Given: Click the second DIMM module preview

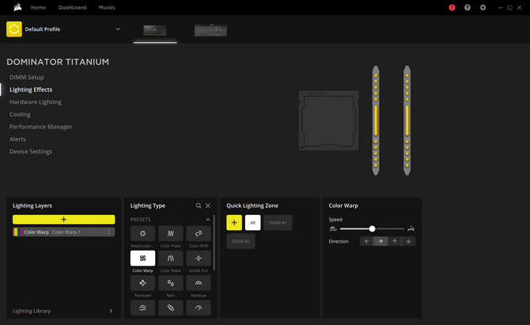Looking at the screenshot, I should pyautogui.click(x=407, y=120).
